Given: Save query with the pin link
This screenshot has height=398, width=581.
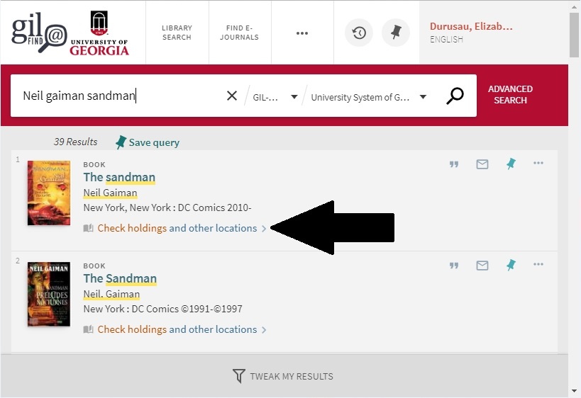Looking at the screenshot, I should point(148,142).
